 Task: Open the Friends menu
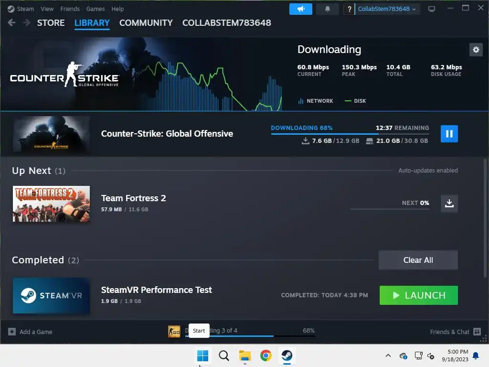point(70,9)
